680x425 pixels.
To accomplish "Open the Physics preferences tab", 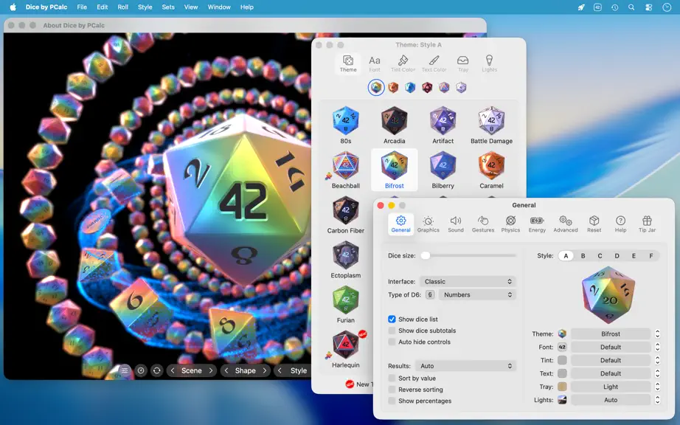I will point(510,224).
